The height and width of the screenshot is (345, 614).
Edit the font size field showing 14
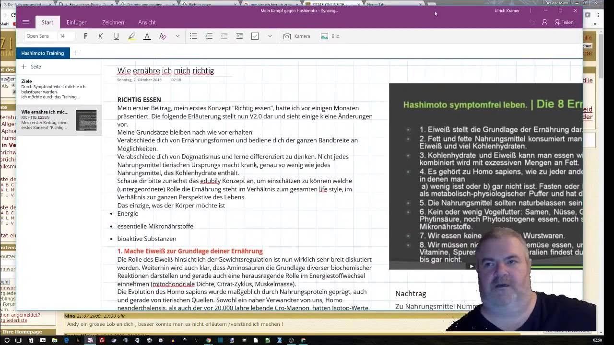click(x=65, y=36)
